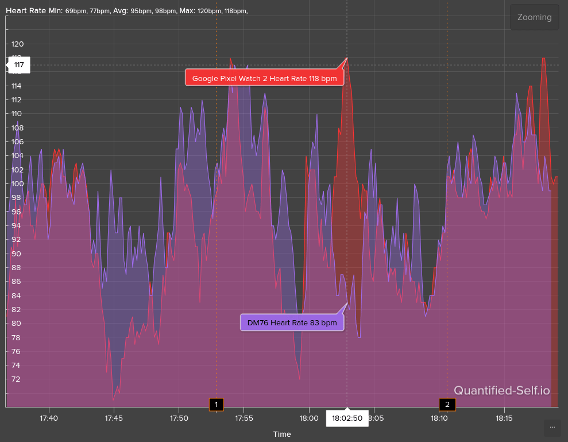Click the Google Pixel Watch 2 tooltip
Viewport: 568px width, 442px height.
tap(264, 78)
